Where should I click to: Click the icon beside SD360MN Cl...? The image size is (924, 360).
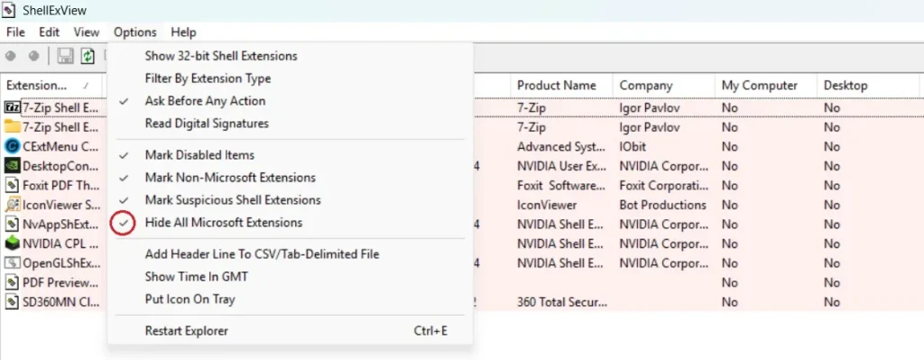pos(13,301)
